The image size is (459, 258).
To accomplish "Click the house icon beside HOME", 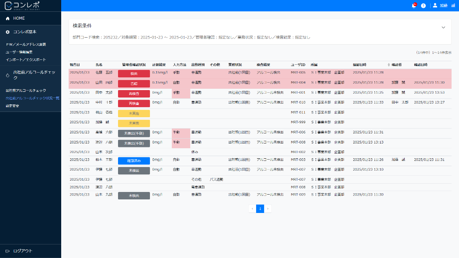I will [7, 18].
